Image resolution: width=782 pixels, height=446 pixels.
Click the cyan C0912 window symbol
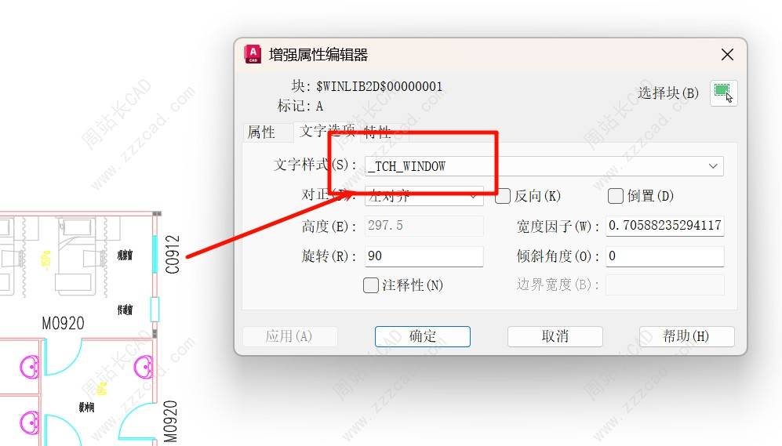155,254
